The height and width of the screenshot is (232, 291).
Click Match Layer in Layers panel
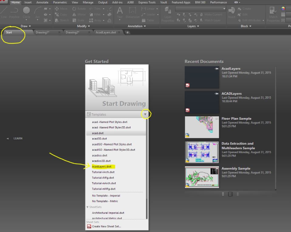210,20
